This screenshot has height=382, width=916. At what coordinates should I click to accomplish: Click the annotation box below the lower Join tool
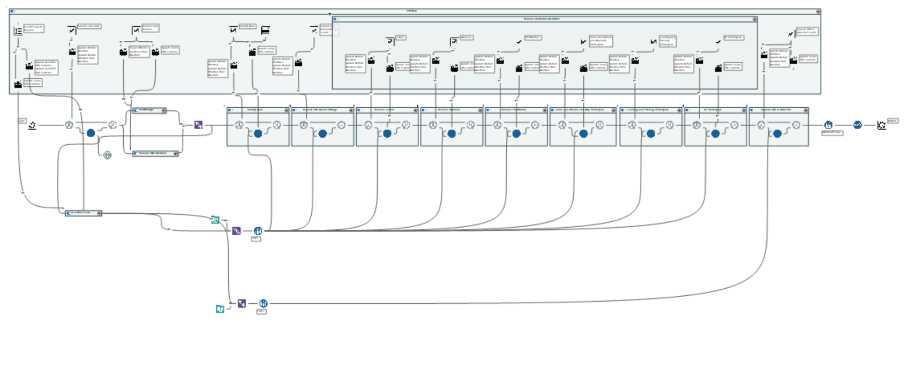tap(261, 311)
